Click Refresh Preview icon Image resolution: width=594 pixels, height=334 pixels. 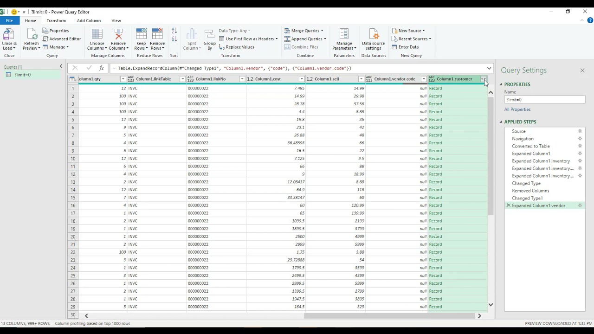coord(31,34)
